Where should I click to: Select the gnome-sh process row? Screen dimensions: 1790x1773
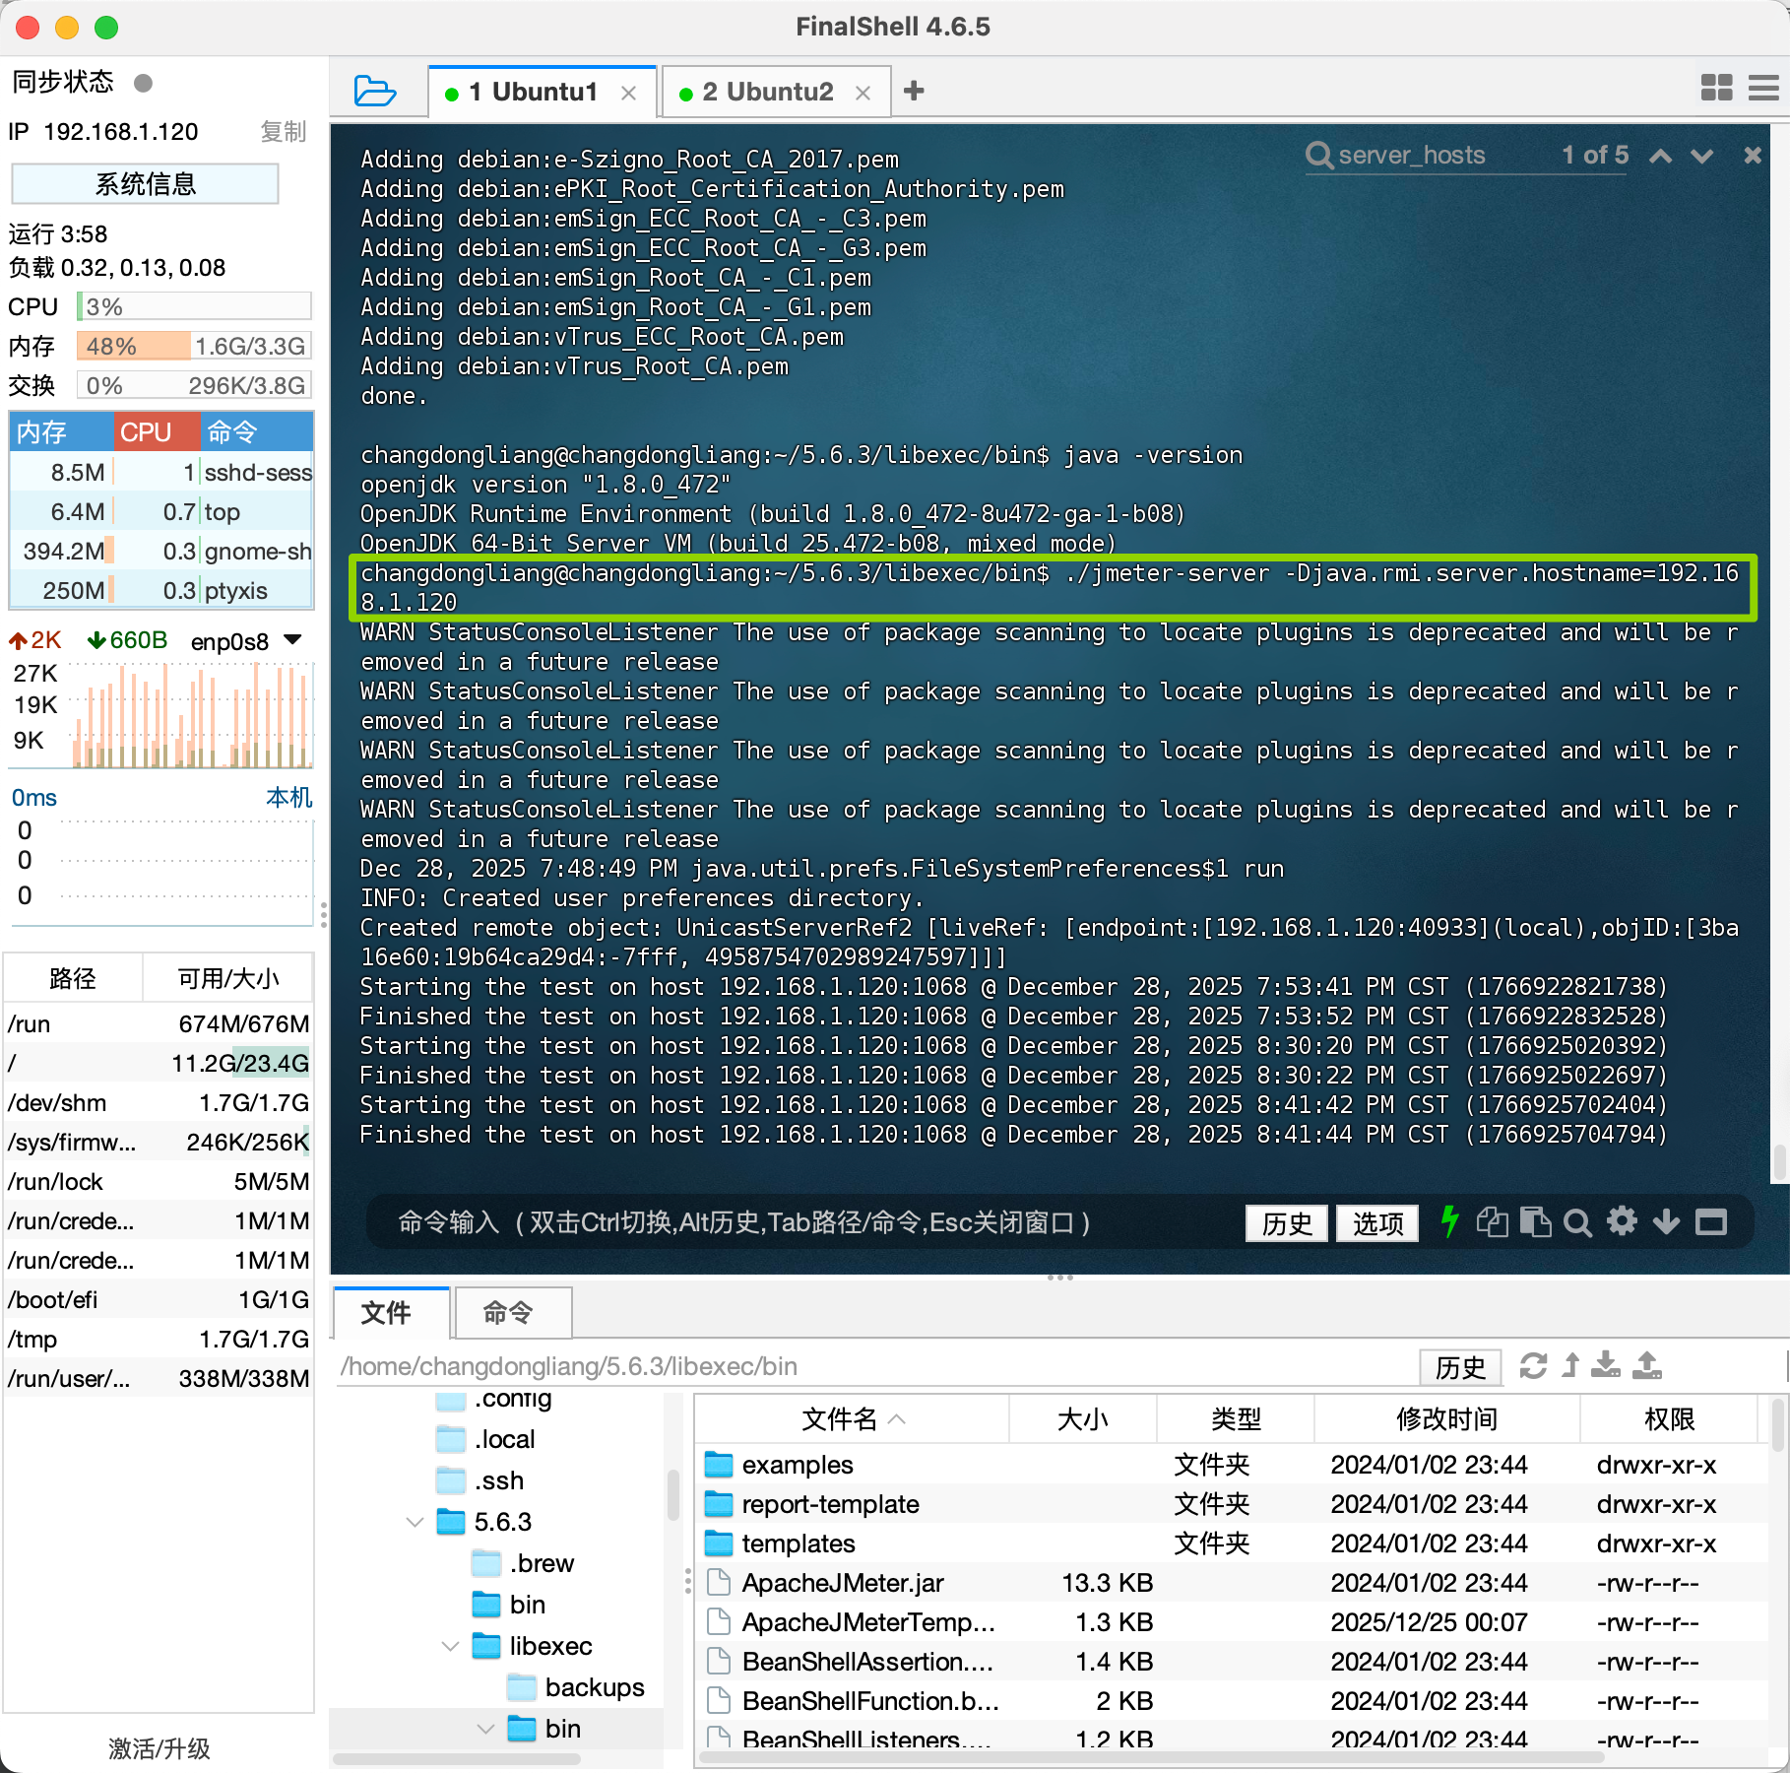(161, 551)
